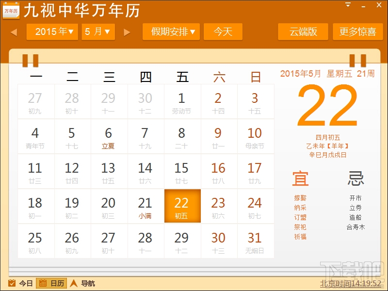
Task: Click the 今日 checkmark calendar icon
Action: tap(12, 283)
